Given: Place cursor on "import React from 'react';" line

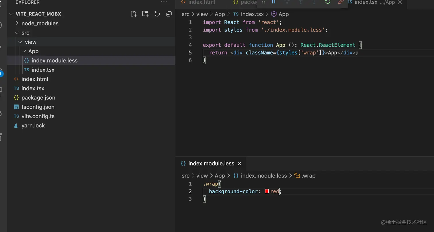Looking at the screenshot, I should click(242, 22).
